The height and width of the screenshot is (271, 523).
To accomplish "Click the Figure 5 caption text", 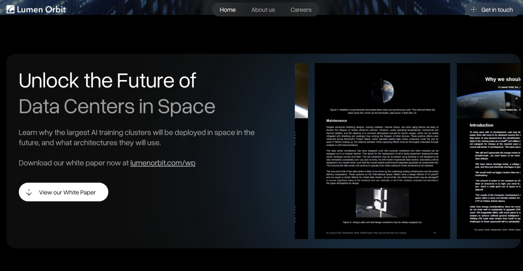I will pos(382,222).
